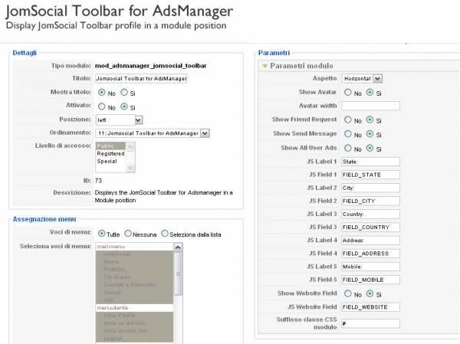Click the JS Field 3 input
This screenshot has height=344, width=460.
[370, 228]
